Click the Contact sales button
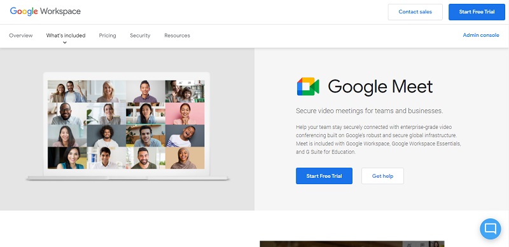The image size is (509, 247). point(415,12)
